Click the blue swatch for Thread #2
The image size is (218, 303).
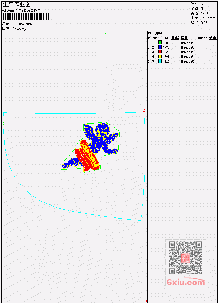click(160, 47)
